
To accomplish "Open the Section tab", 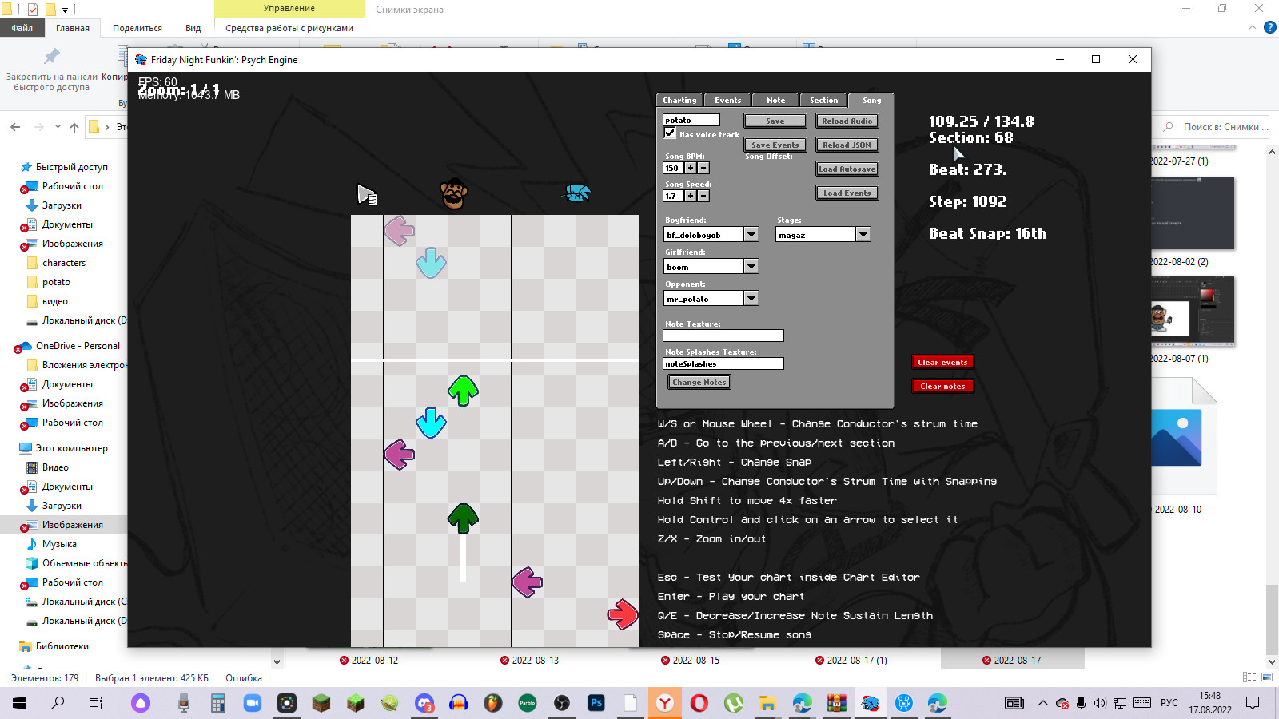I will (x=823, y=100).
